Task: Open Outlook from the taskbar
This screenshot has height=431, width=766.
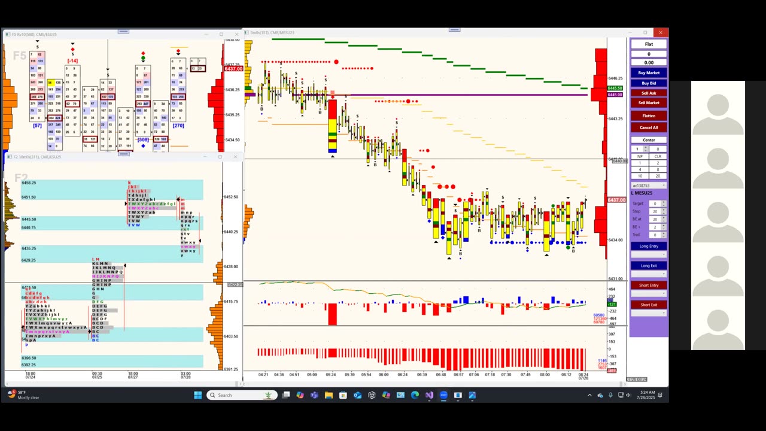Action: pos(357,395)
